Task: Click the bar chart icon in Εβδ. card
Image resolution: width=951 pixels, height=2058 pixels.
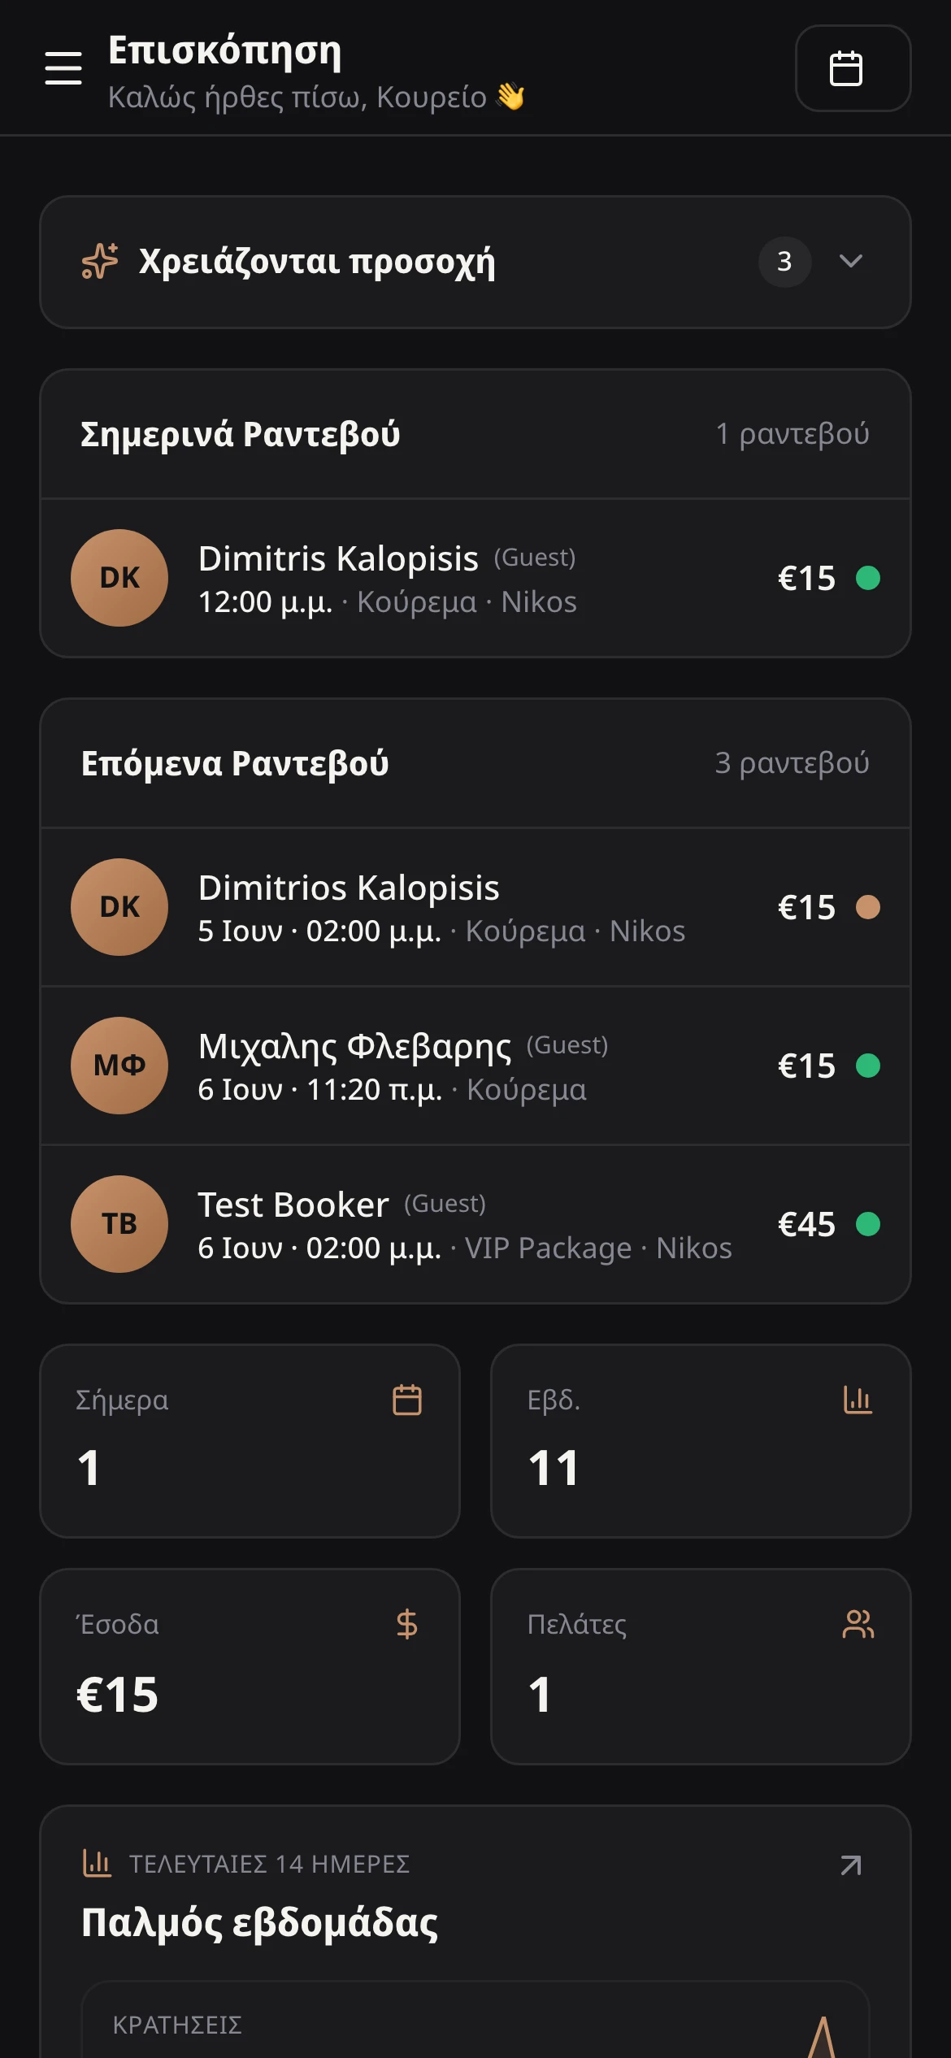Action: (x=858, y=1400)
